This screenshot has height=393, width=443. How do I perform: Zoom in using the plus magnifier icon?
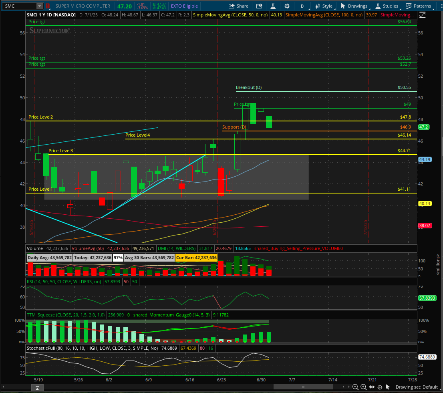click(363, 387)
